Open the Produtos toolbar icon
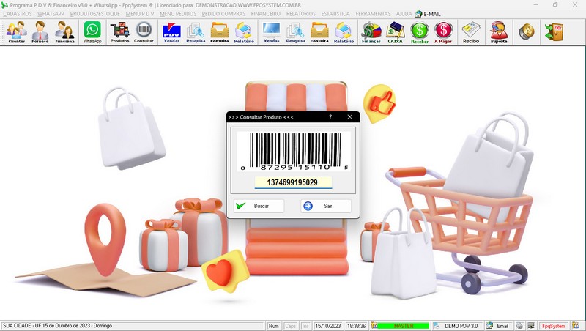 pyautogui.click(x=119, y=32)
